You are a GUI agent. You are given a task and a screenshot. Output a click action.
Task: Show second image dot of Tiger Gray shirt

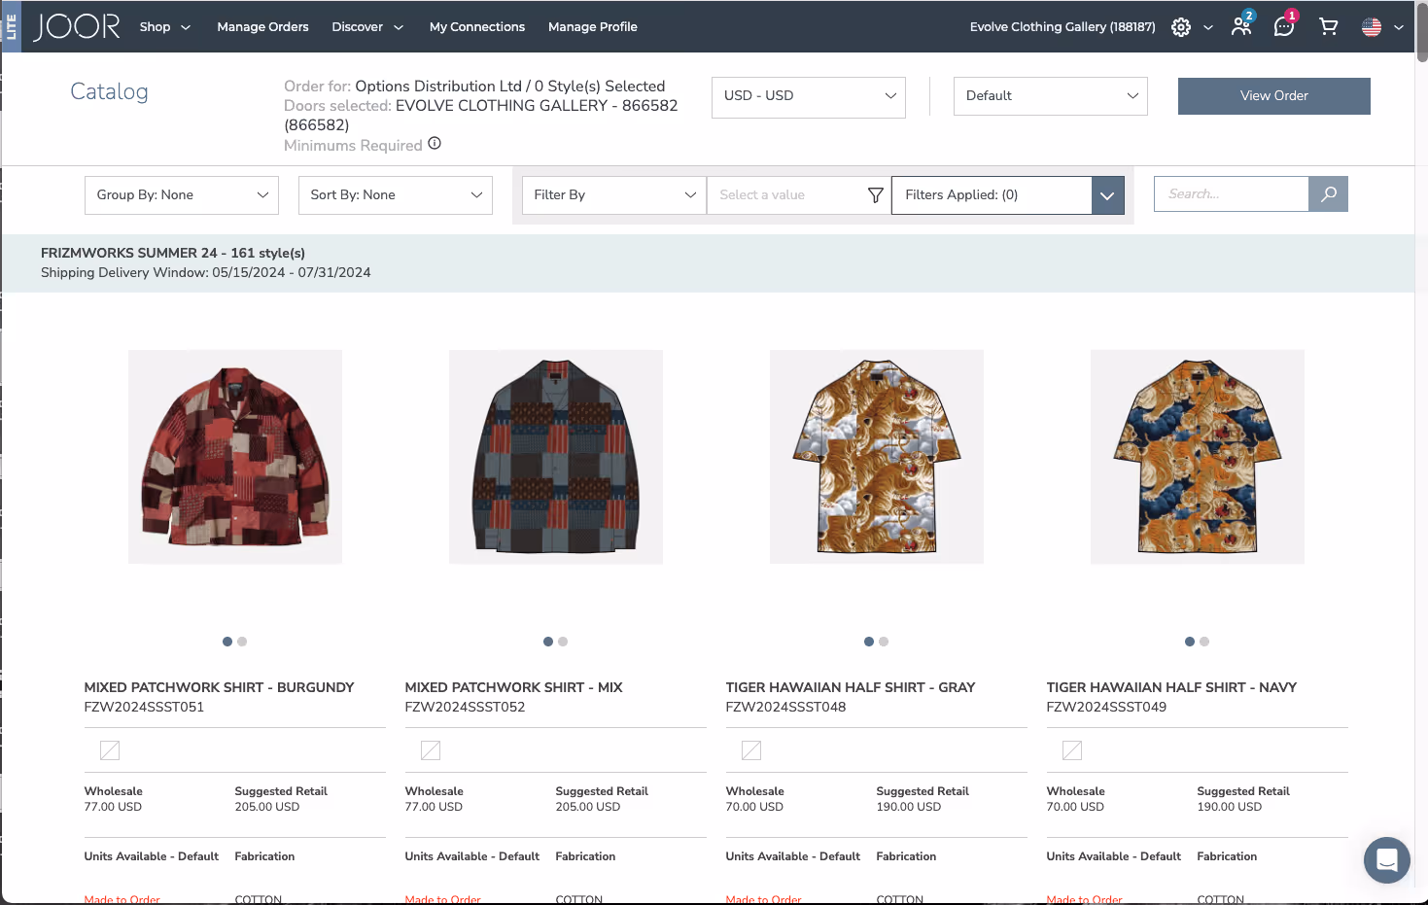[884, 642]
